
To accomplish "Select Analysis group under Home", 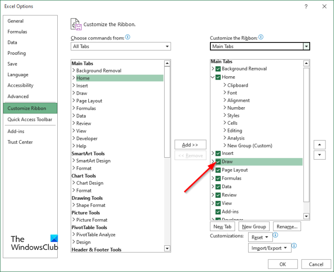I will pyautogui.click(x=236, y=138).
